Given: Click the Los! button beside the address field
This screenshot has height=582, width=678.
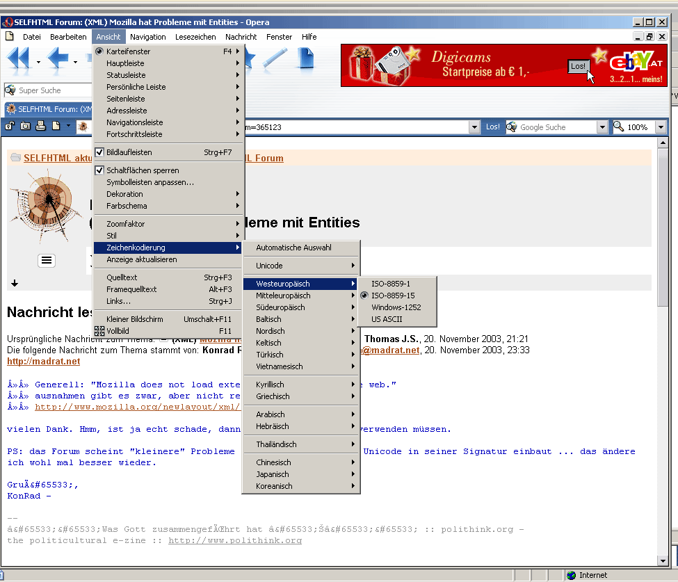Looking at the screenshot, I should click(492, 127).
